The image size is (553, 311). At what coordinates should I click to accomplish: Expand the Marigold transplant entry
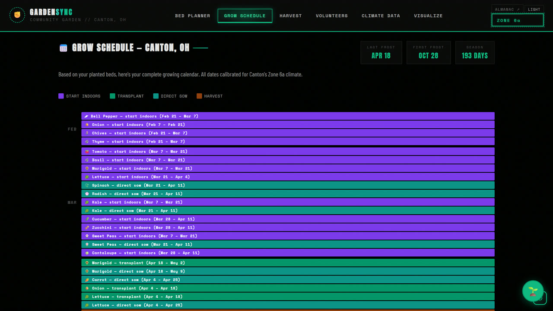(288, 263)
